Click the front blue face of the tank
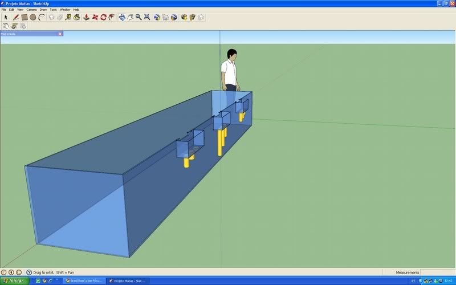Image resolution: width=456 pixels, height=285 pixels. (77, 211)
